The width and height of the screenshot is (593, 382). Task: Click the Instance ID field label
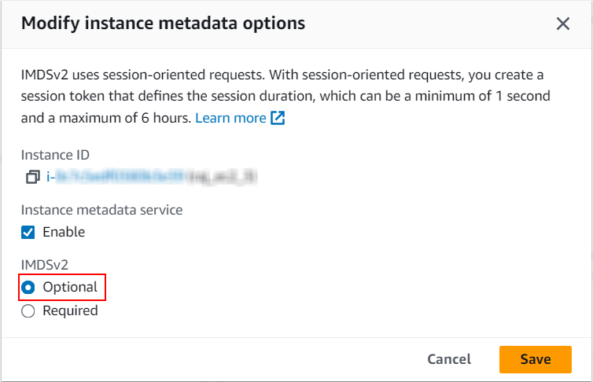(55, 155)
